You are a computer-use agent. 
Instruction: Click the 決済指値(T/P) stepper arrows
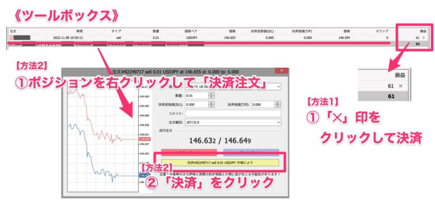[x=277, y=104]
